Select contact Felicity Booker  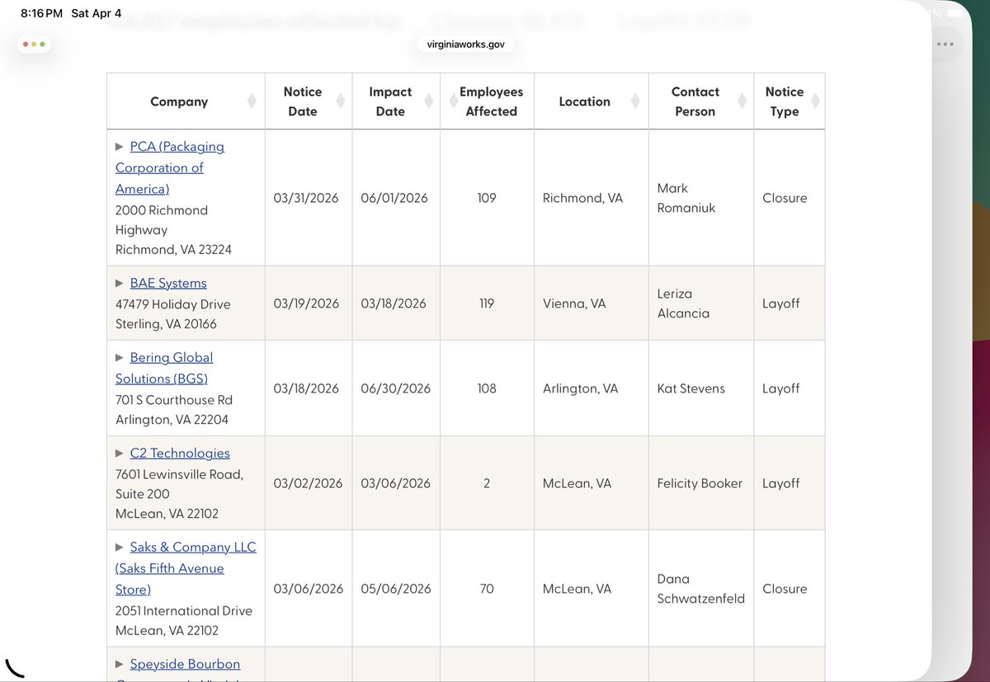(x=700, y=483)
